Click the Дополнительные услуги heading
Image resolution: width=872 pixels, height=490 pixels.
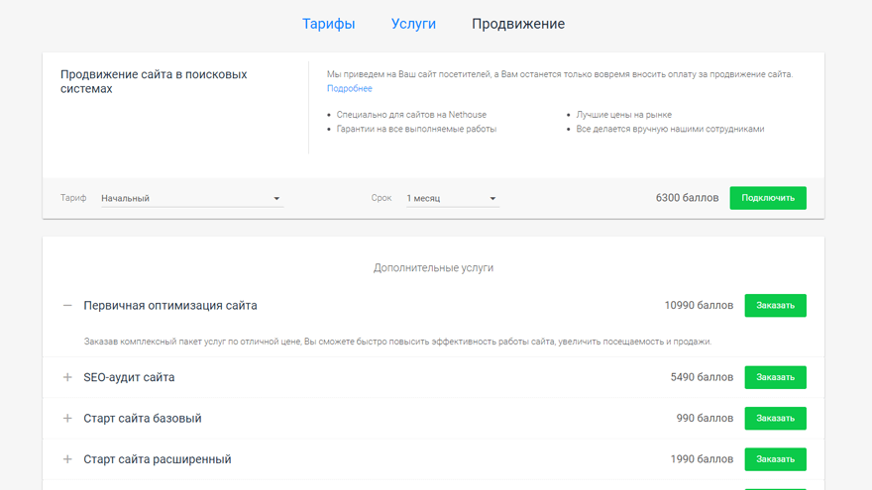pos(433,268)
